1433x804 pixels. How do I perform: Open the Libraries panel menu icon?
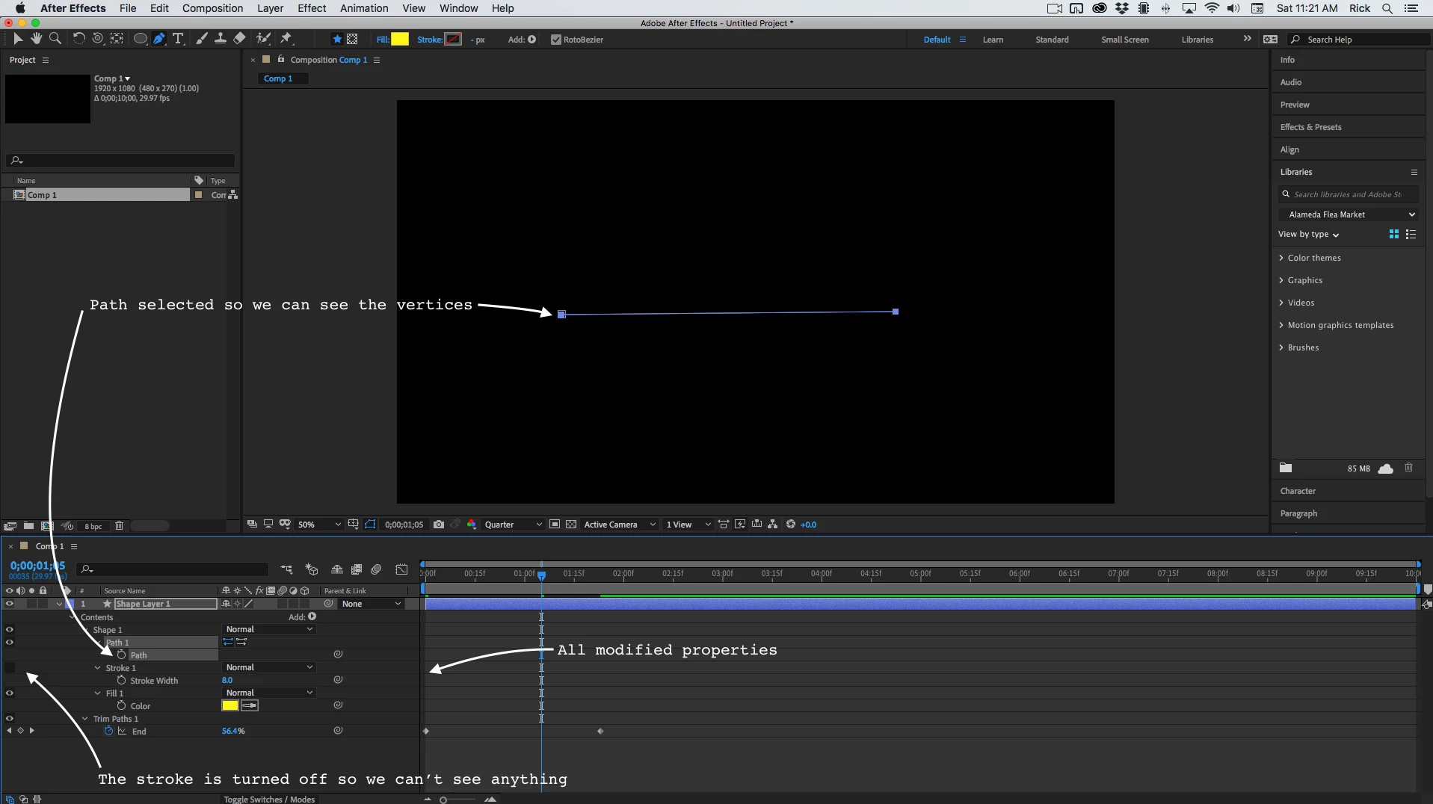[x=1414, y=172]
